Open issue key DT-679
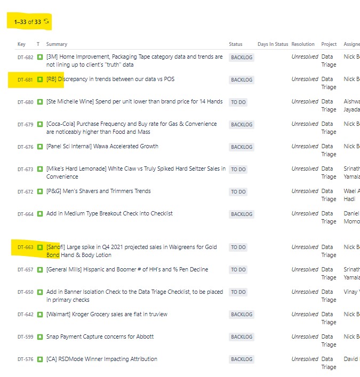This screenshot has width=360, height=377. tap(26, 125)
